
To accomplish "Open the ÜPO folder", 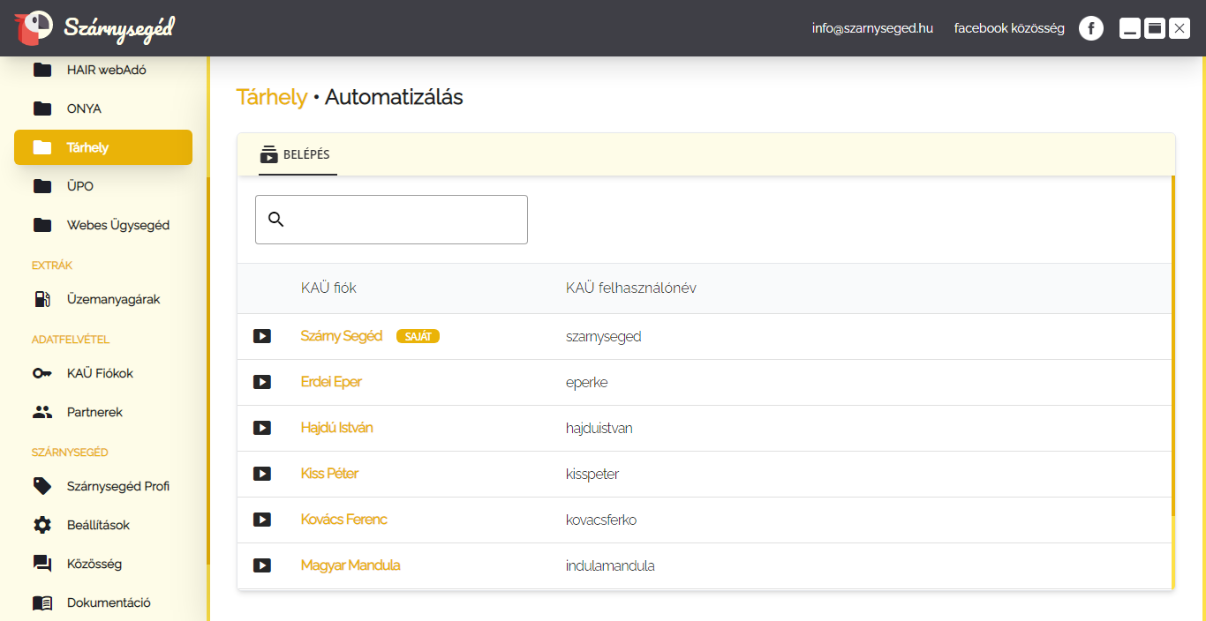I will tap(42, 186).
